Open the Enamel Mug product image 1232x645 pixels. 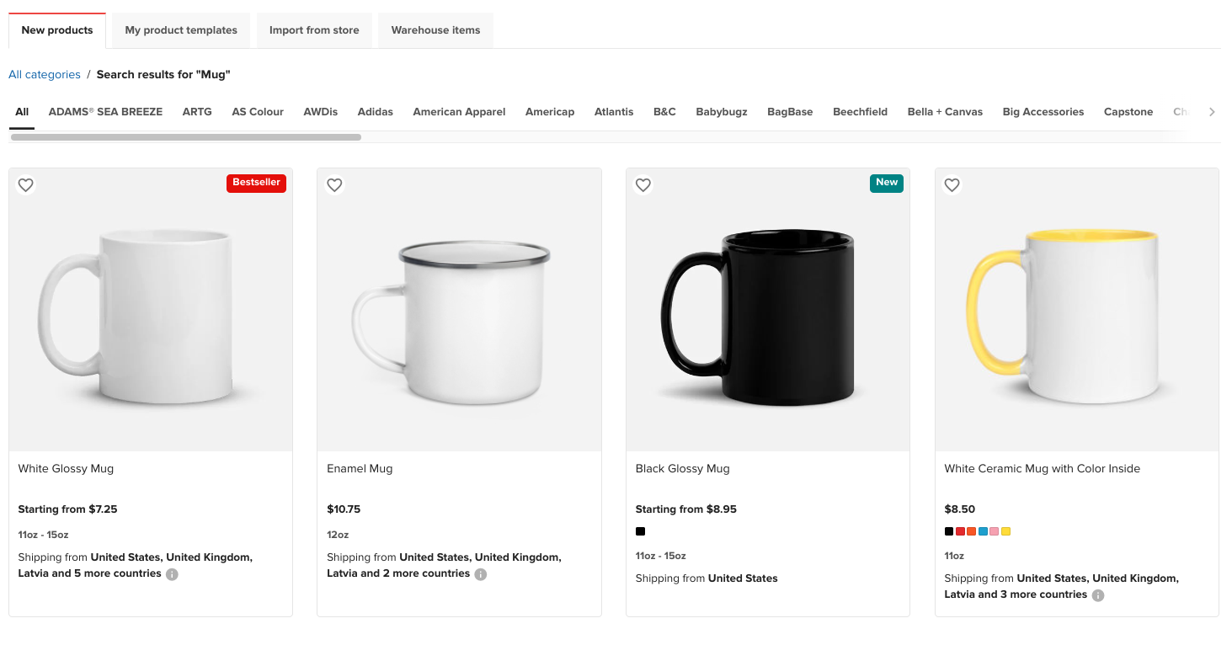(459, 310)
